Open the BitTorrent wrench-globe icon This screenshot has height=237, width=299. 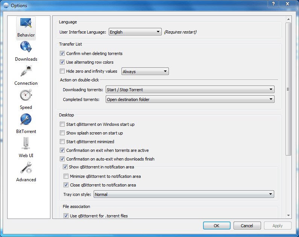click(x=26, y=119)
